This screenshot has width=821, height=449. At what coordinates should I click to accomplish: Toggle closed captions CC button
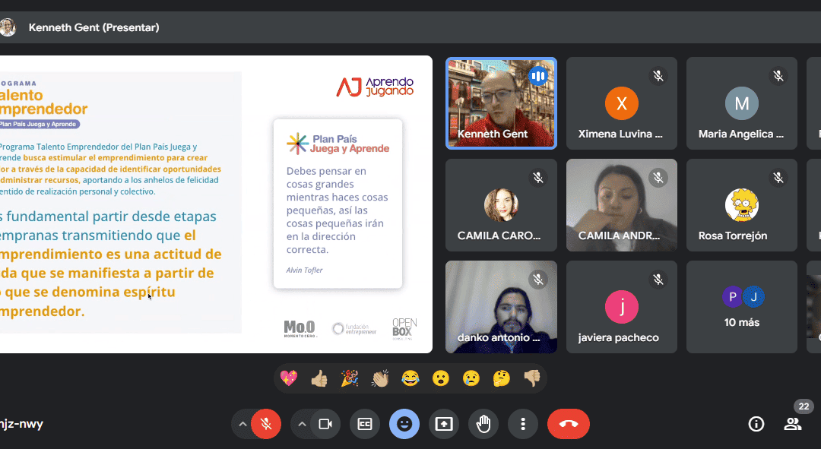pos(364,424)
